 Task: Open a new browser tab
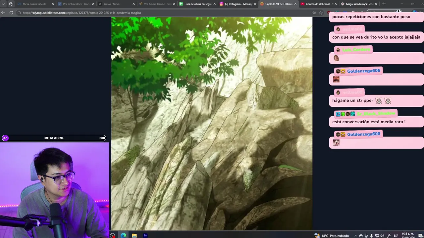point(384,4)
